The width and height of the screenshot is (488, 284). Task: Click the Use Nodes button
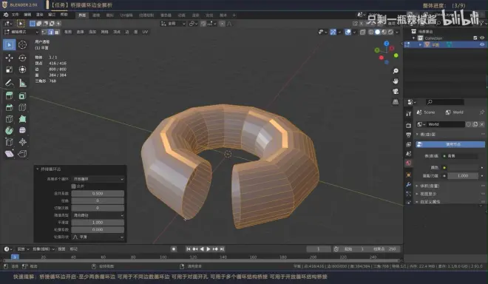pyautogui.click(x=450, y=144)
